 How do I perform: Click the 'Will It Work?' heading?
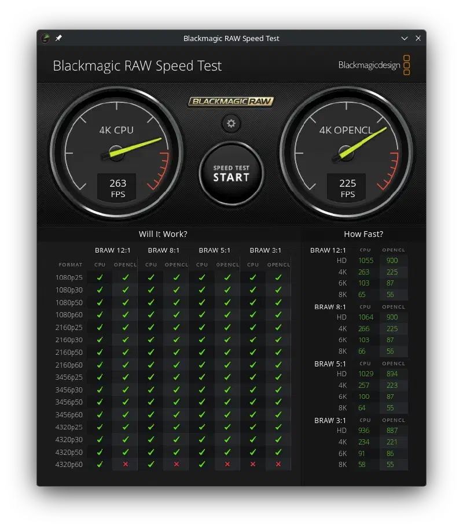163,234
